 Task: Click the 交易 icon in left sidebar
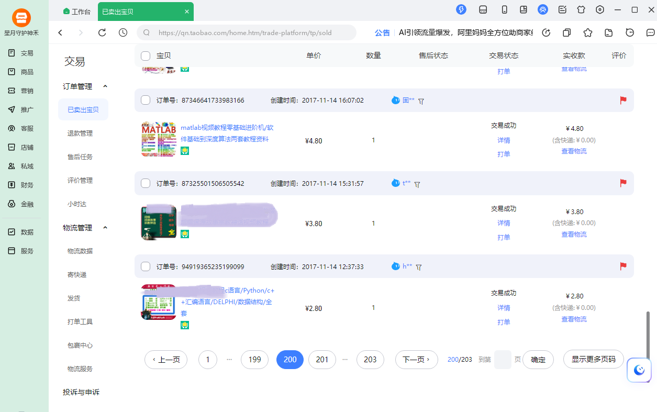(x=12, y=53)
